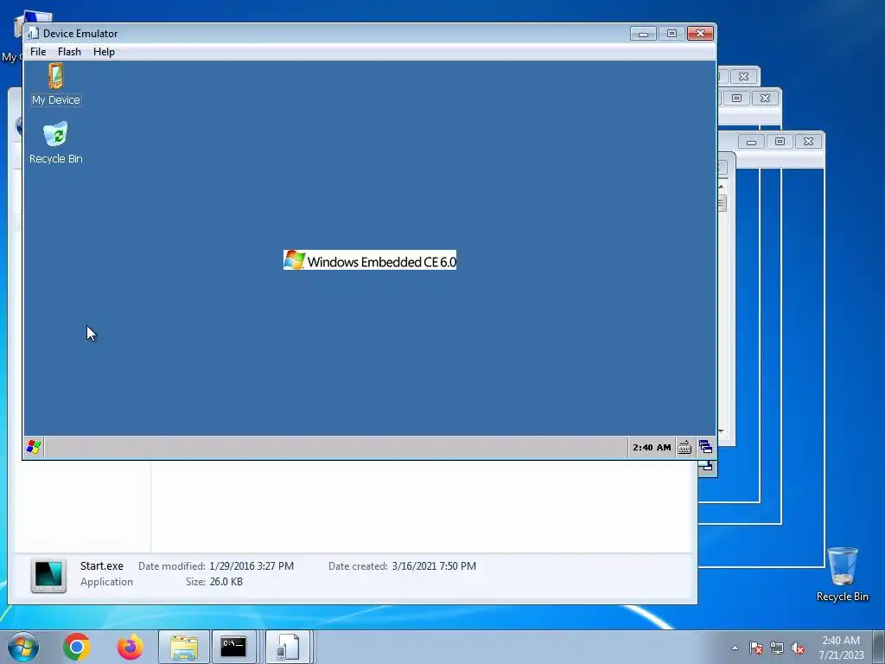Select the Recycle Bin inside the emulator
885x664 pixels.
coord(56,143)
